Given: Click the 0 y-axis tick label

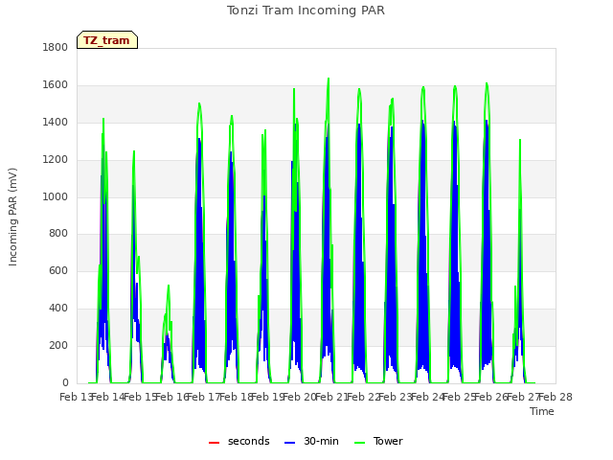Looking at the screenshot, I should 65,382.
